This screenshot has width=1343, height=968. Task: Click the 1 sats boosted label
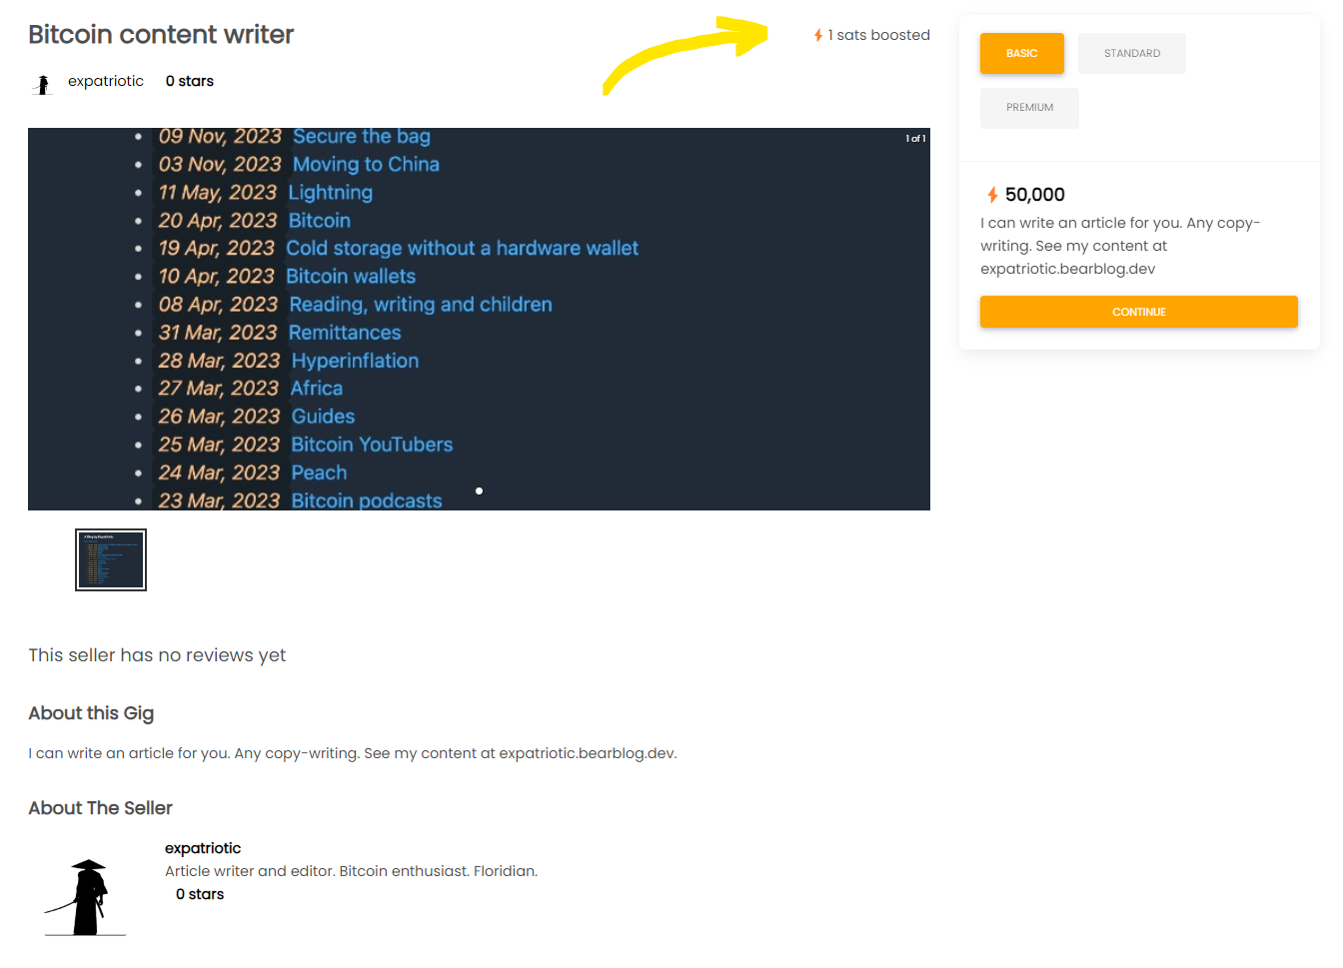tap(878, 35)
